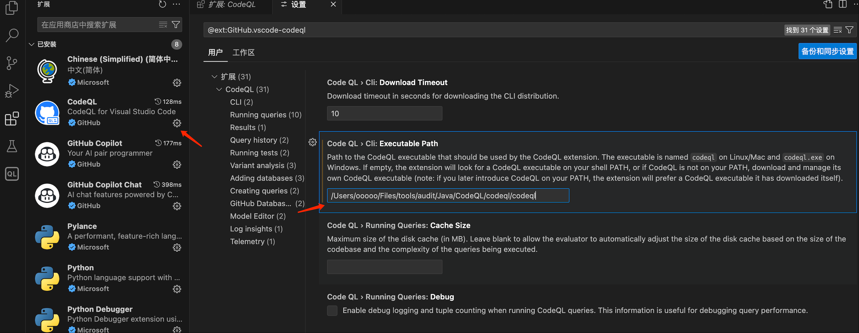Collapse the CodeQL (31) tree node

[x=219, y=89]
